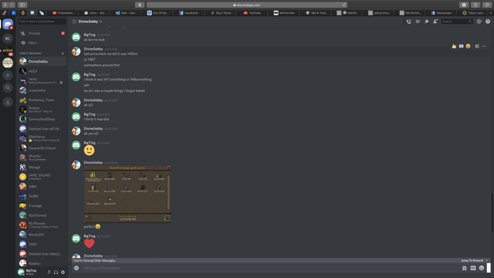The image size is (494, 278).
Task: React with smiley face quick reaction
Action: [469, 46]
